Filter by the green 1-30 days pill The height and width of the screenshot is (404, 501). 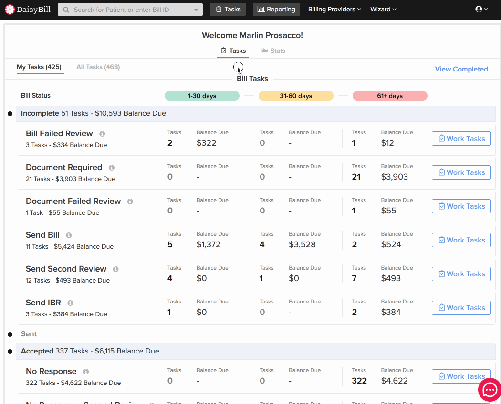tap(202, 96)
